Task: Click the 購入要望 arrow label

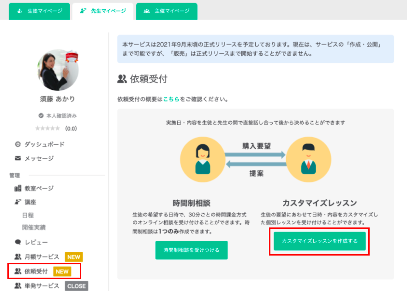Action: coord(256,146)
